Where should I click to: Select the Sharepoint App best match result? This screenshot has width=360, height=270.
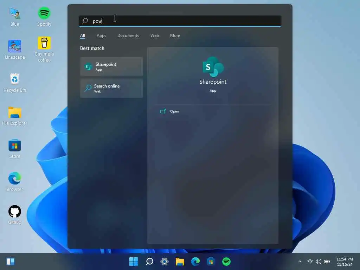[x=111, y=66]
